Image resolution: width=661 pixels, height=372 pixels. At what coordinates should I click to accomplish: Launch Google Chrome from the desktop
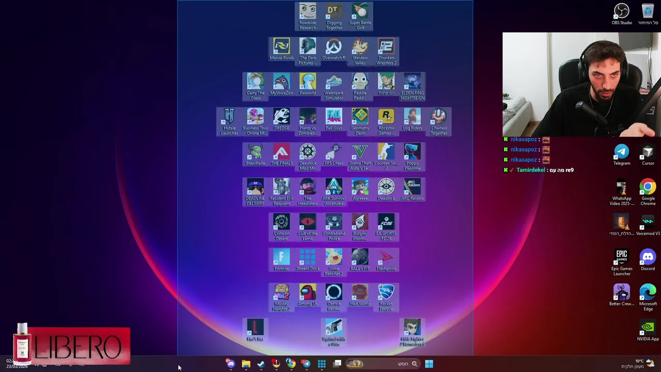[x=648, y=192]
